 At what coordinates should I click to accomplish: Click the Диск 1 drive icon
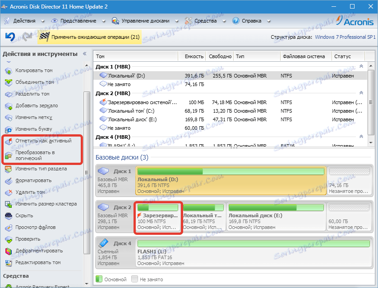[103, 171]
